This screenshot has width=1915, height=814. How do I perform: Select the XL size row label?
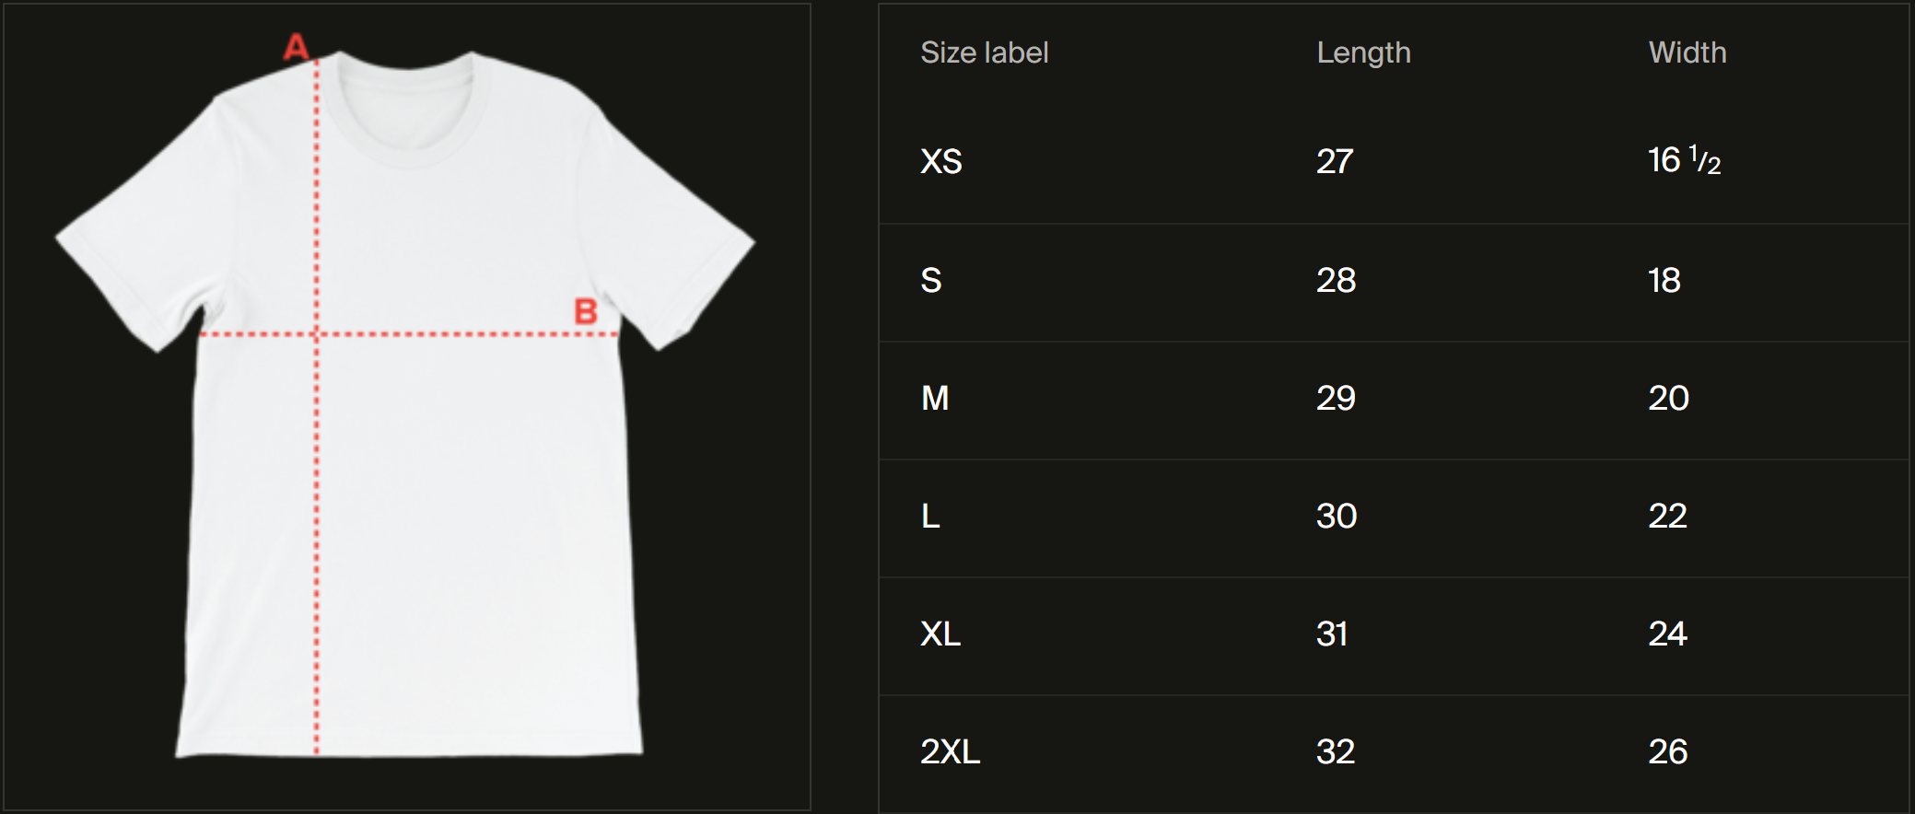click(940, 634)
